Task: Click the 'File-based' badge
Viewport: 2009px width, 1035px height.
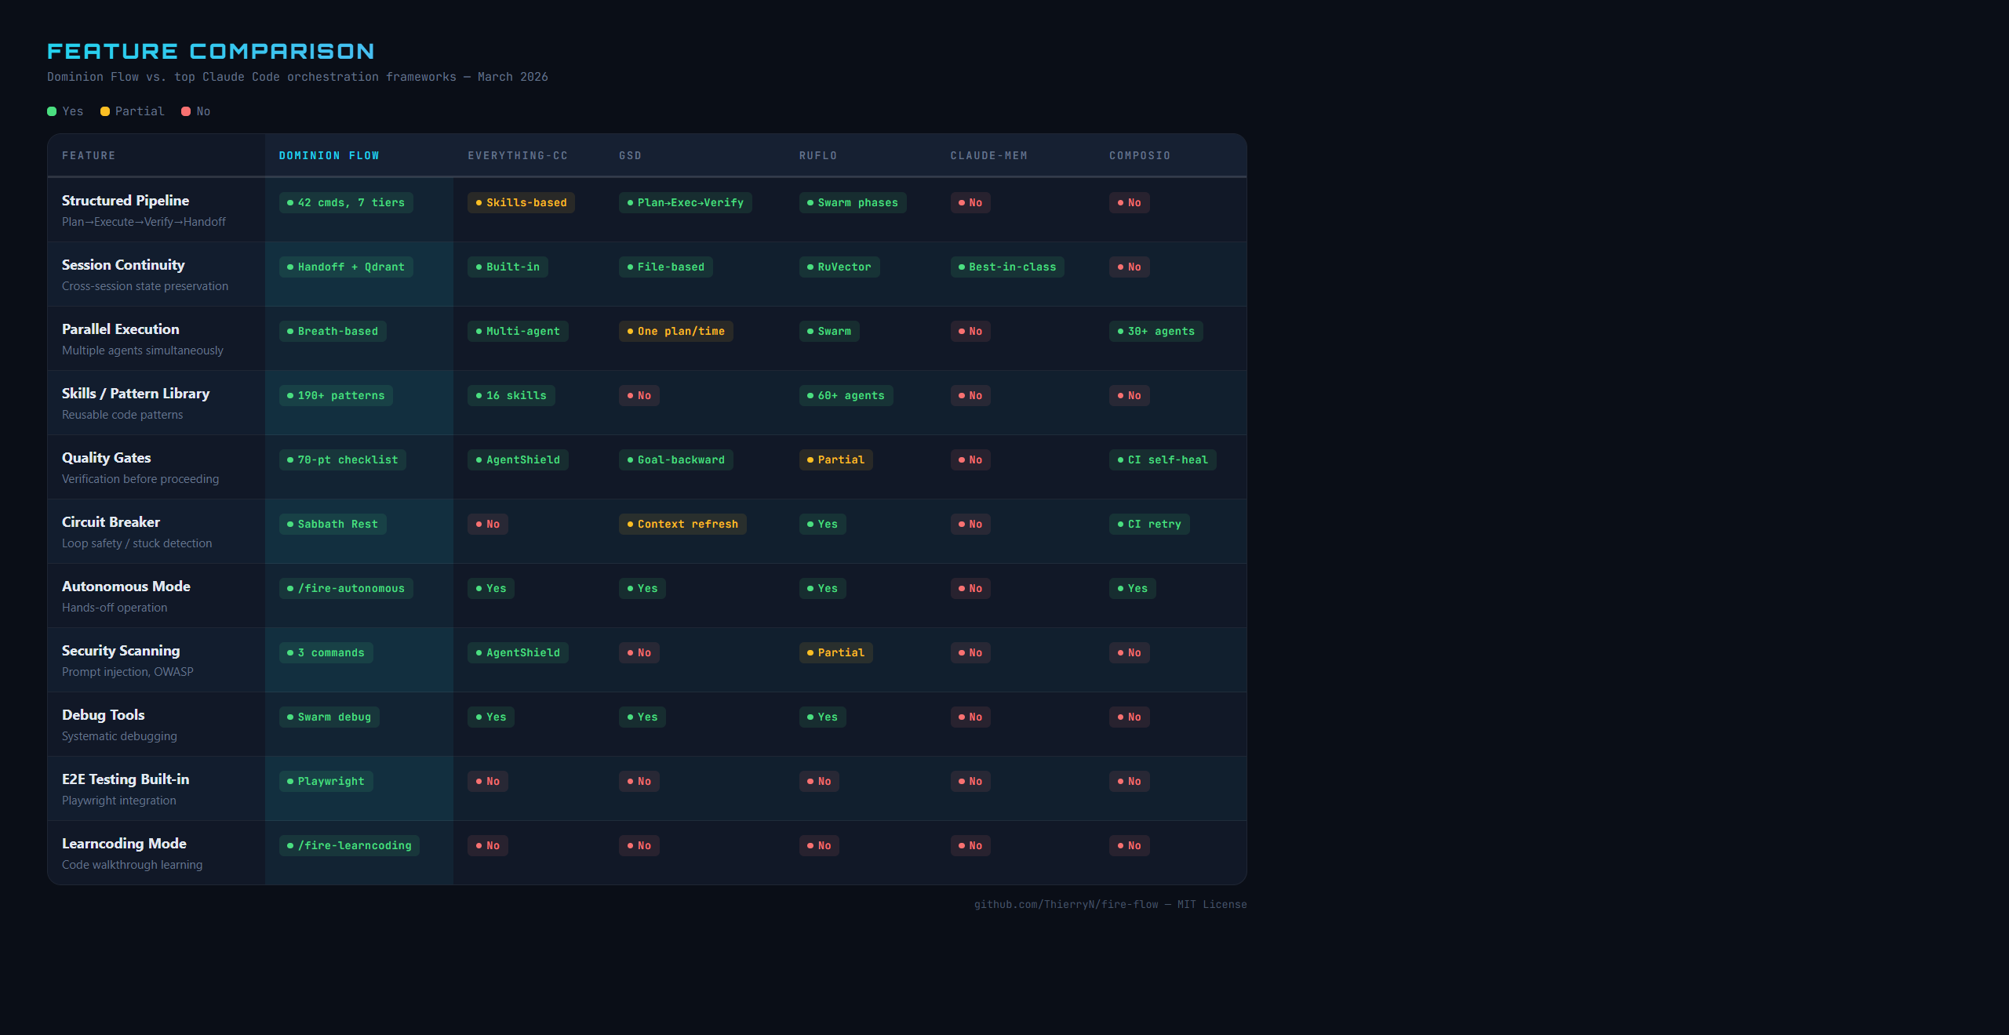Action: click(x=666, y=267)
